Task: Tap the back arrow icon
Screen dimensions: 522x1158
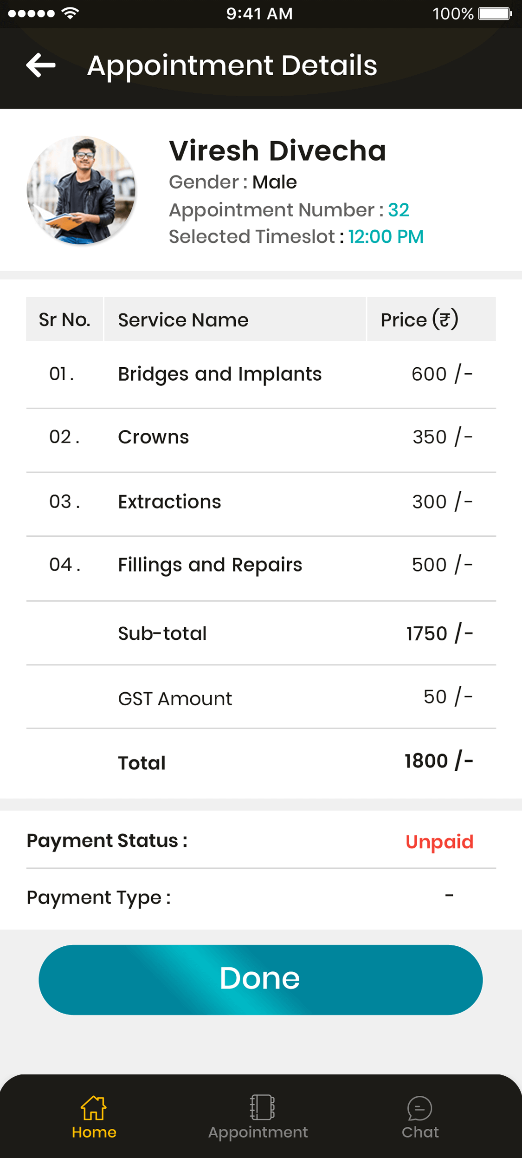Action: (41, 65)
